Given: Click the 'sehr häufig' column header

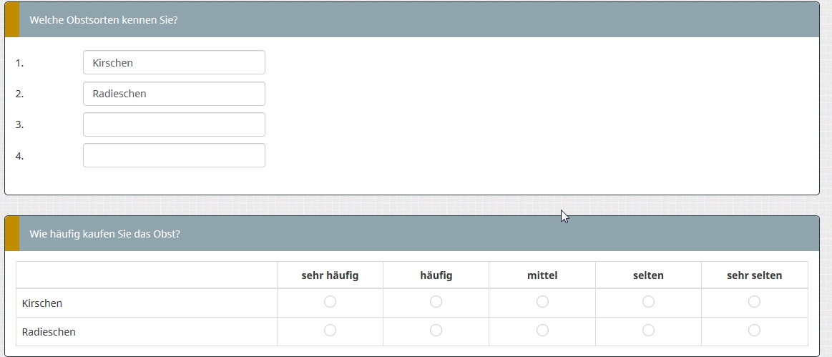Looking at the screenshot, I should (330, 275).
